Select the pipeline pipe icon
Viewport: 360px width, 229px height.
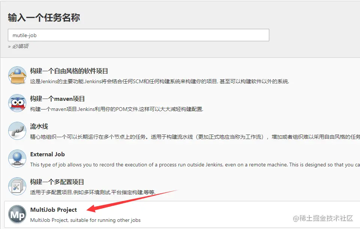(17, 131)
